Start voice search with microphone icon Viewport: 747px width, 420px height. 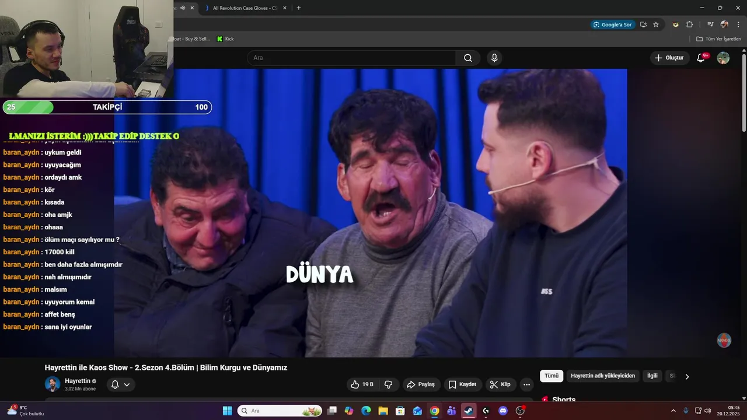(494, 58)
